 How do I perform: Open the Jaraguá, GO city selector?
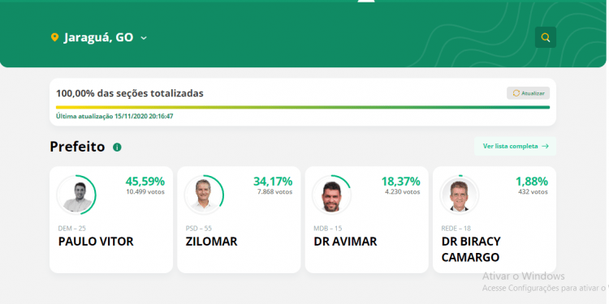[x=99, y=37]
